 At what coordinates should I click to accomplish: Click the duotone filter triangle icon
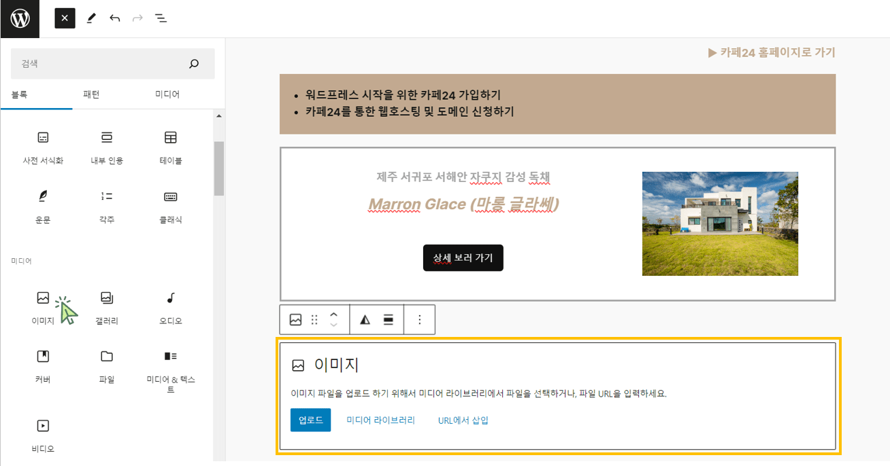[365, 320]
